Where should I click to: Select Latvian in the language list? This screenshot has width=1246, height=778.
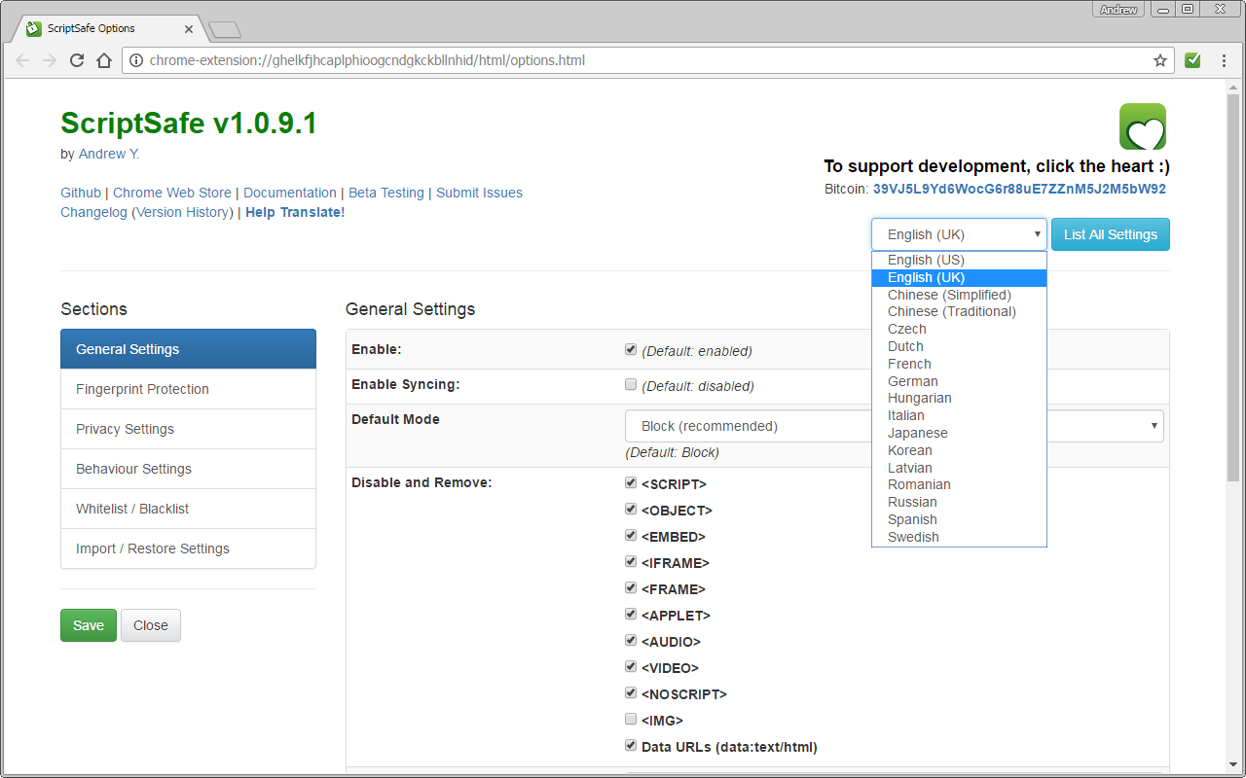(x=959, y=468)
